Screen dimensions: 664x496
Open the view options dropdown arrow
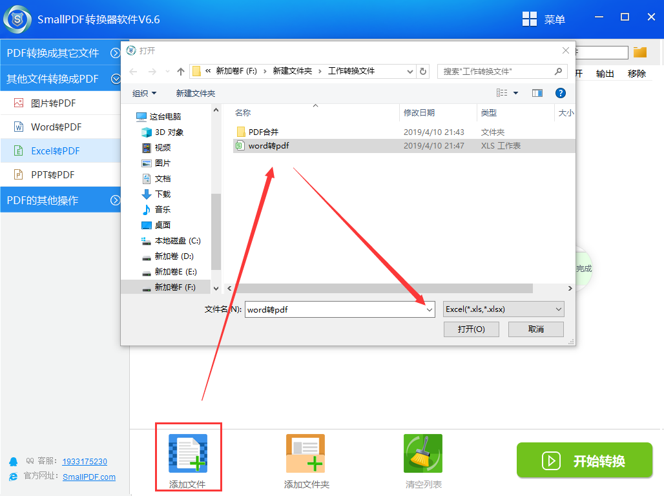(x=516, y=93)
